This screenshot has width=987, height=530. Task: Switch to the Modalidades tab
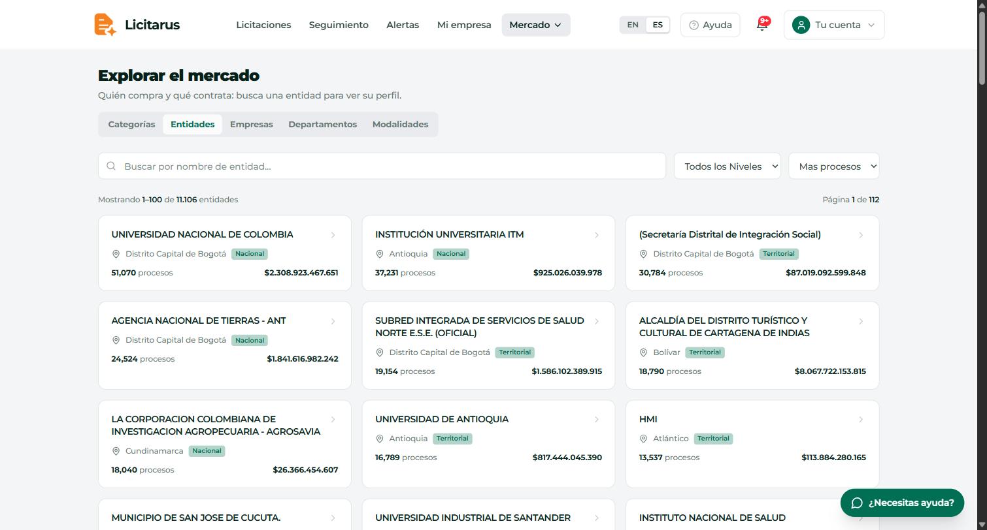[x=400, y=124]
